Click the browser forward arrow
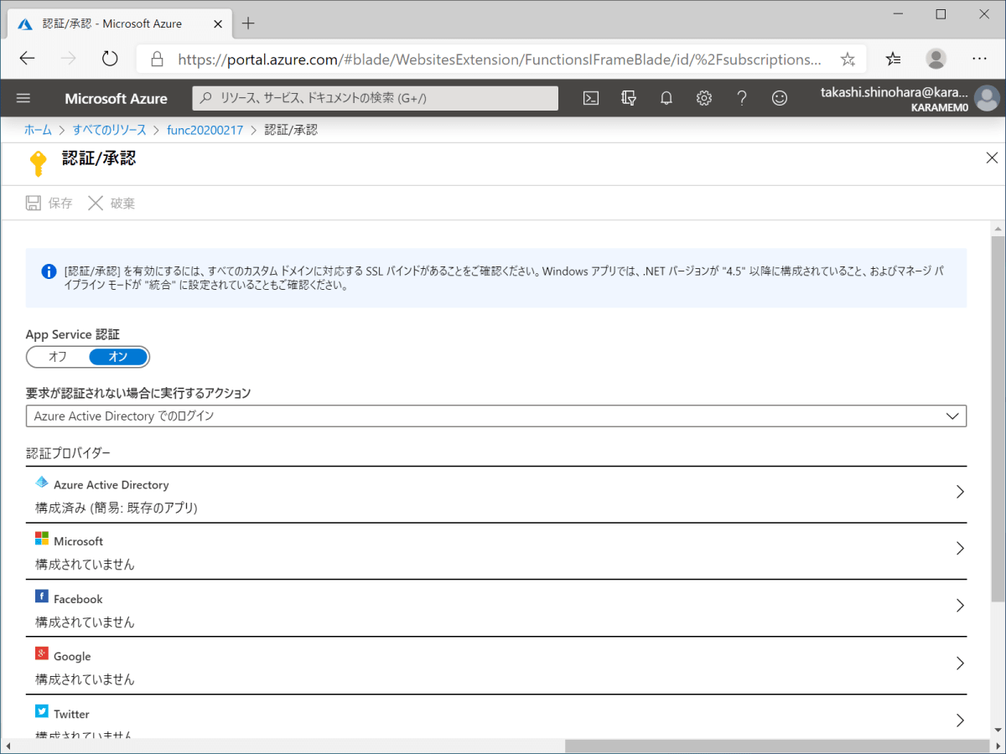This screenshot has width=1006, height=754. 69,59
